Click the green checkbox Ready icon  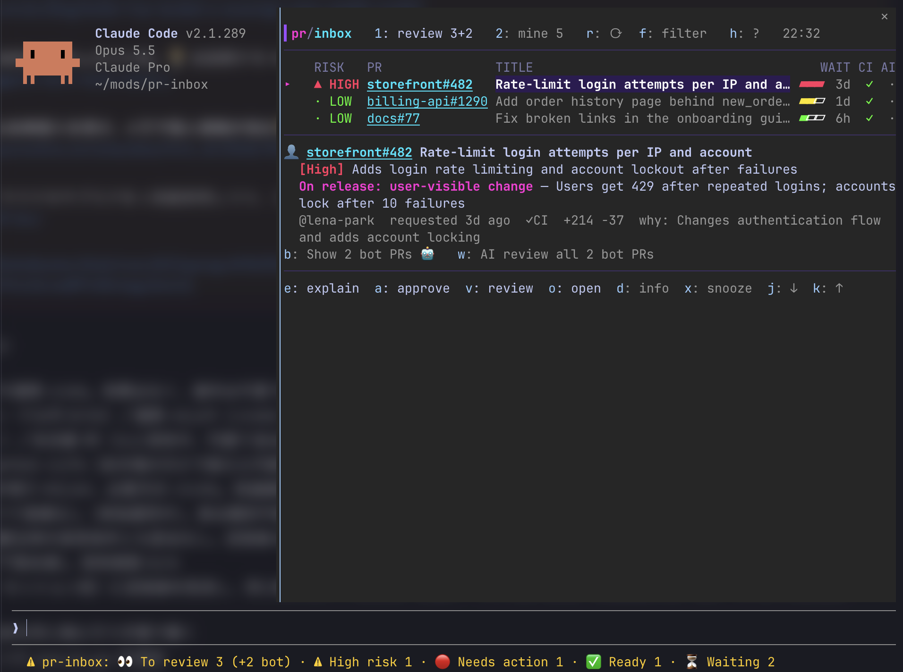[x=594, y=662]
